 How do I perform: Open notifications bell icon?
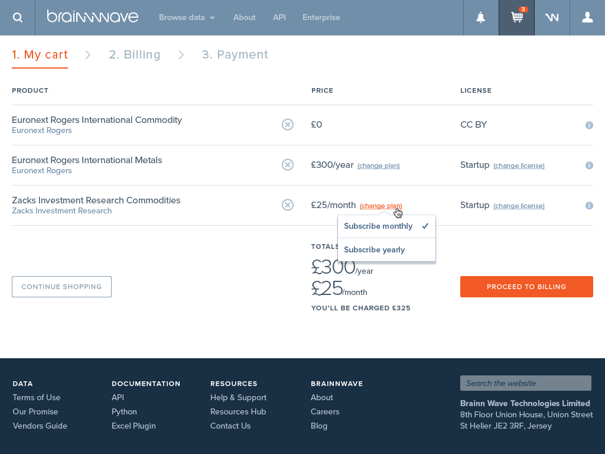tap(481, 17)
